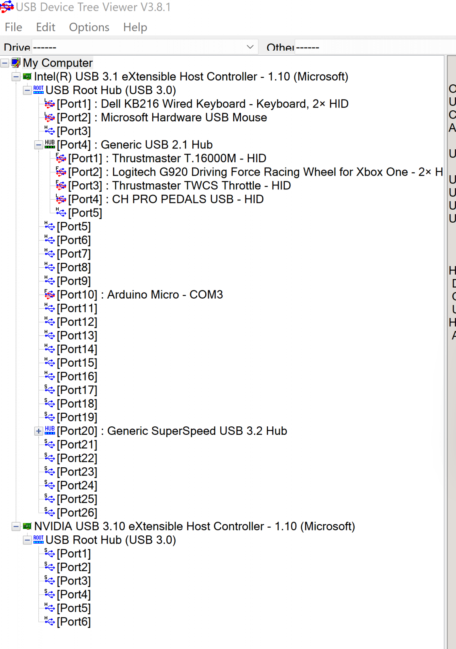Select the [Port19] row
456x649 pixels.
coord(77,417)
